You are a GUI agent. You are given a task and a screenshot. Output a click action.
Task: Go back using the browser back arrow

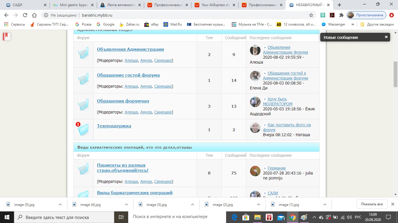tap(6, 15)
